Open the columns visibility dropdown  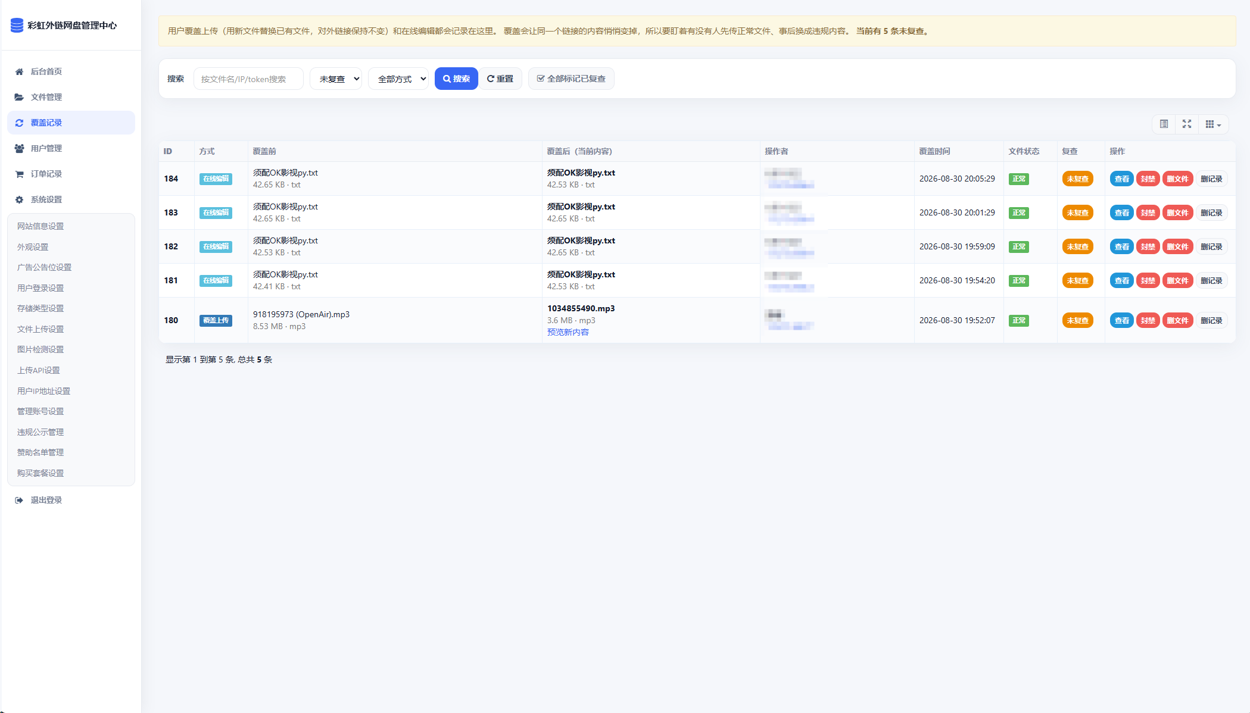point(1213,124)
